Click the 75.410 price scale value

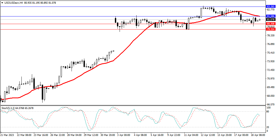click(271, 53)
